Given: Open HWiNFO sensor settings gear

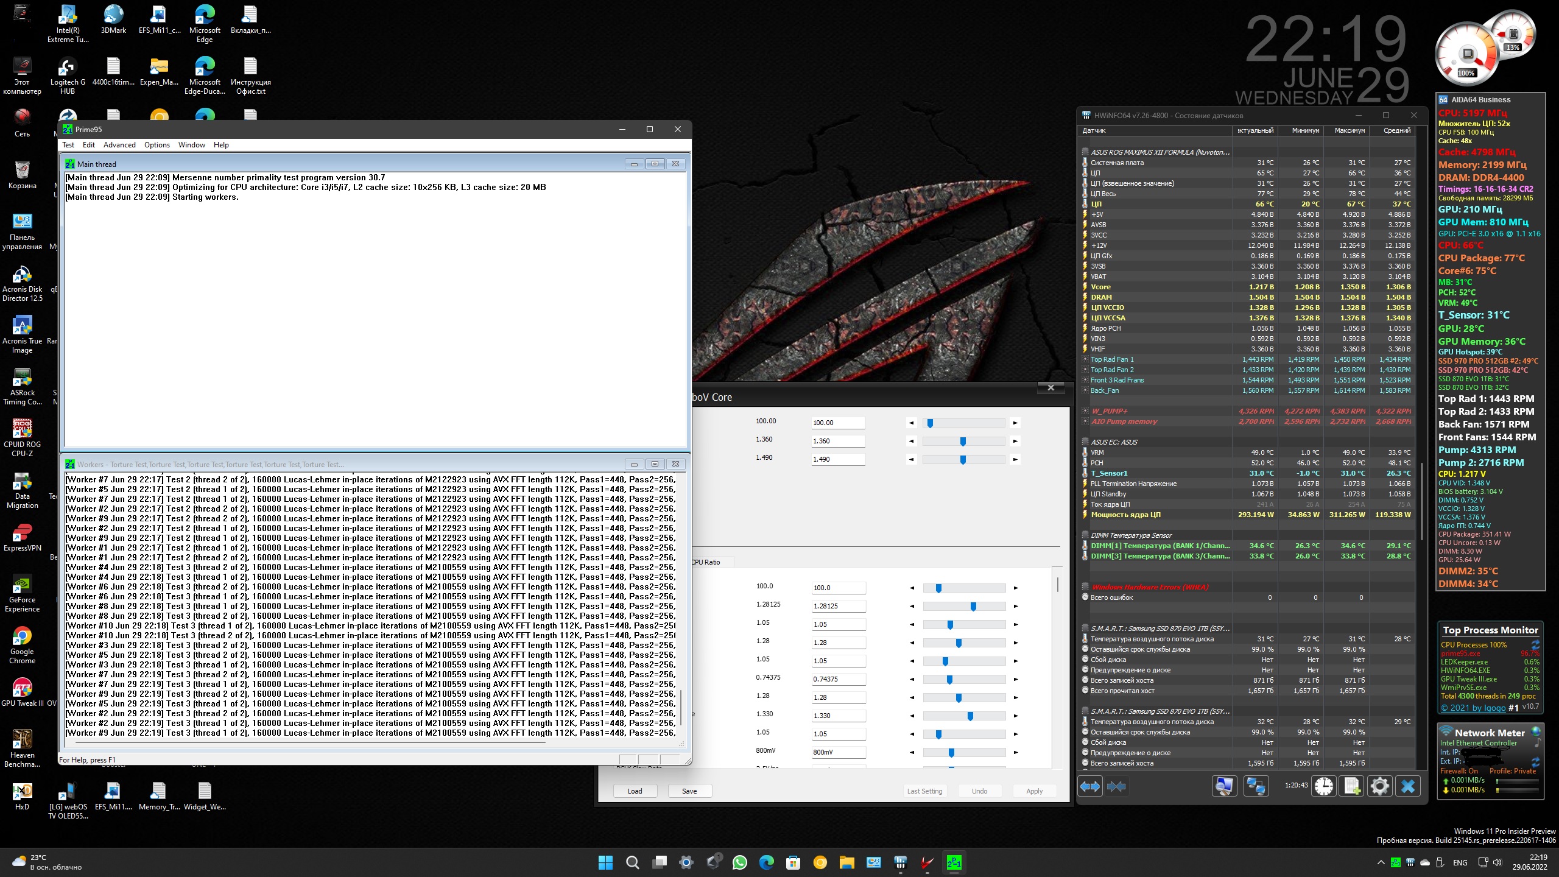Looking at the screenshot, I should coord(1379,786).
